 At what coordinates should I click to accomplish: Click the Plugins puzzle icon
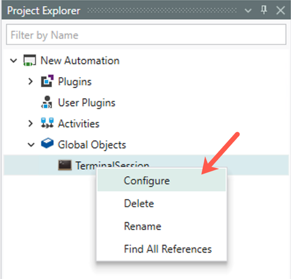pos(47,81)
